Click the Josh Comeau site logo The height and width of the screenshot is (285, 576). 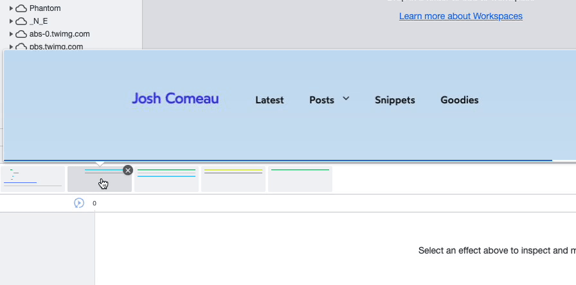175,99
